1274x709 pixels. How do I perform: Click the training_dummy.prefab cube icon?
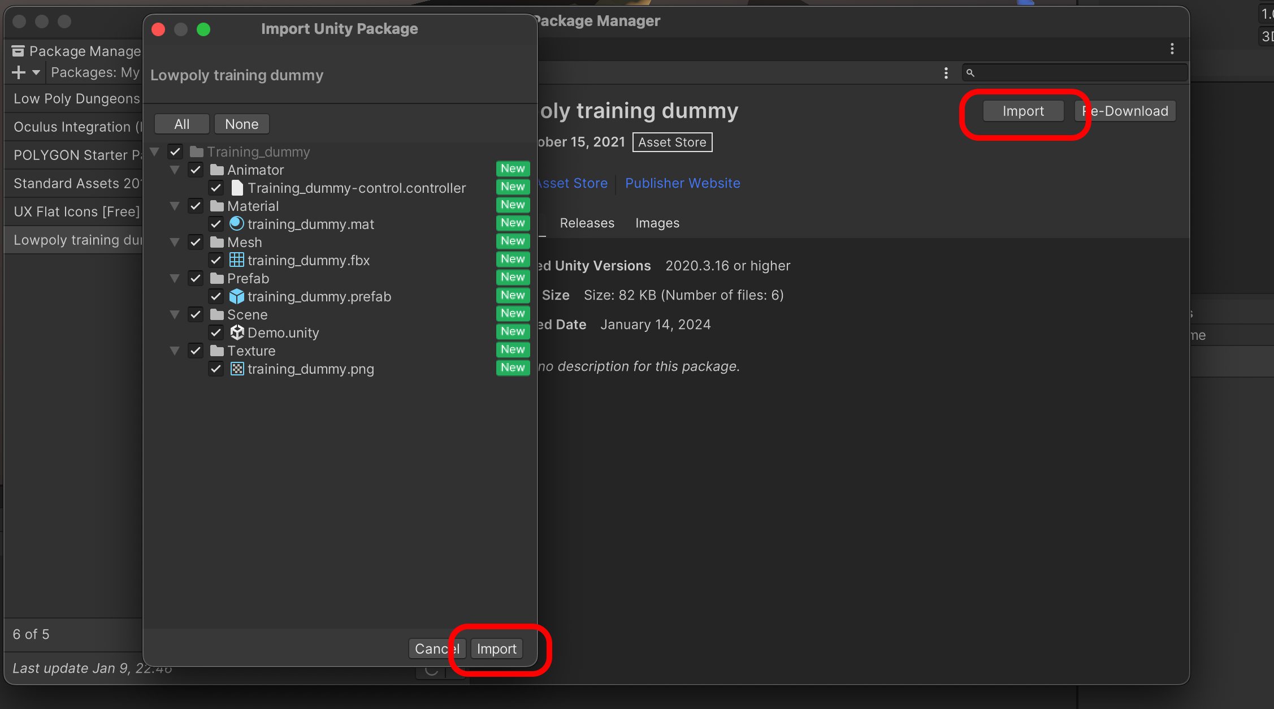(x=237, y=296)
